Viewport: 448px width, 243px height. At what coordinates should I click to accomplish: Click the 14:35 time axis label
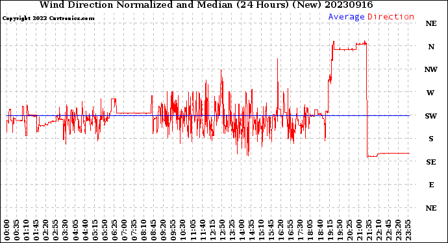(x=251, y=230)
